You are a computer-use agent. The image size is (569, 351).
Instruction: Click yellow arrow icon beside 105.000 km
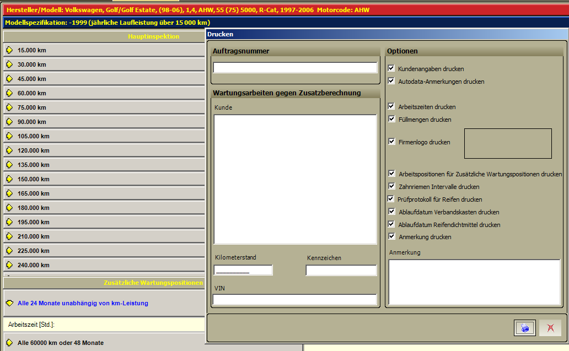click(10, 136)
